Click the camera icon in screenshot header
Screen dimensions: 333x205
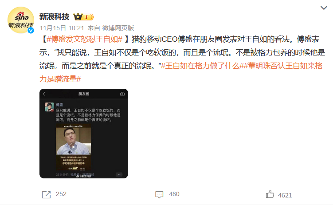click(122, 94)
